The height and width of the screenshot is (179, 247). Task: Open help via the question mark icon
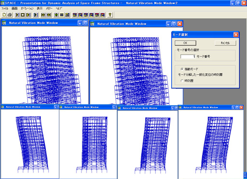[x=110, y=15]
